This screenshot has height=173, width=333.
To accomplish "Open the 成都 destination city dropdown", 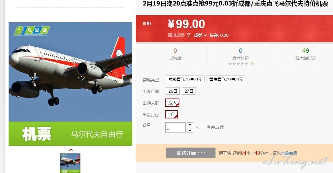I will tap(200, 35).
